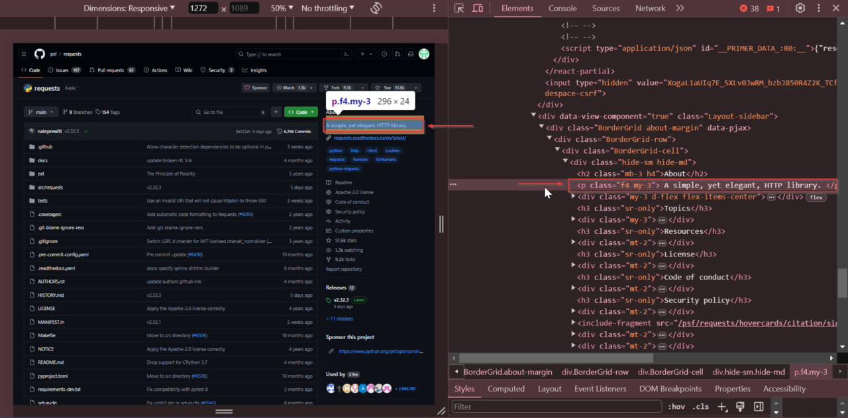
Task: Show more DevTools tabs chevron
Action: coord(680,9)
